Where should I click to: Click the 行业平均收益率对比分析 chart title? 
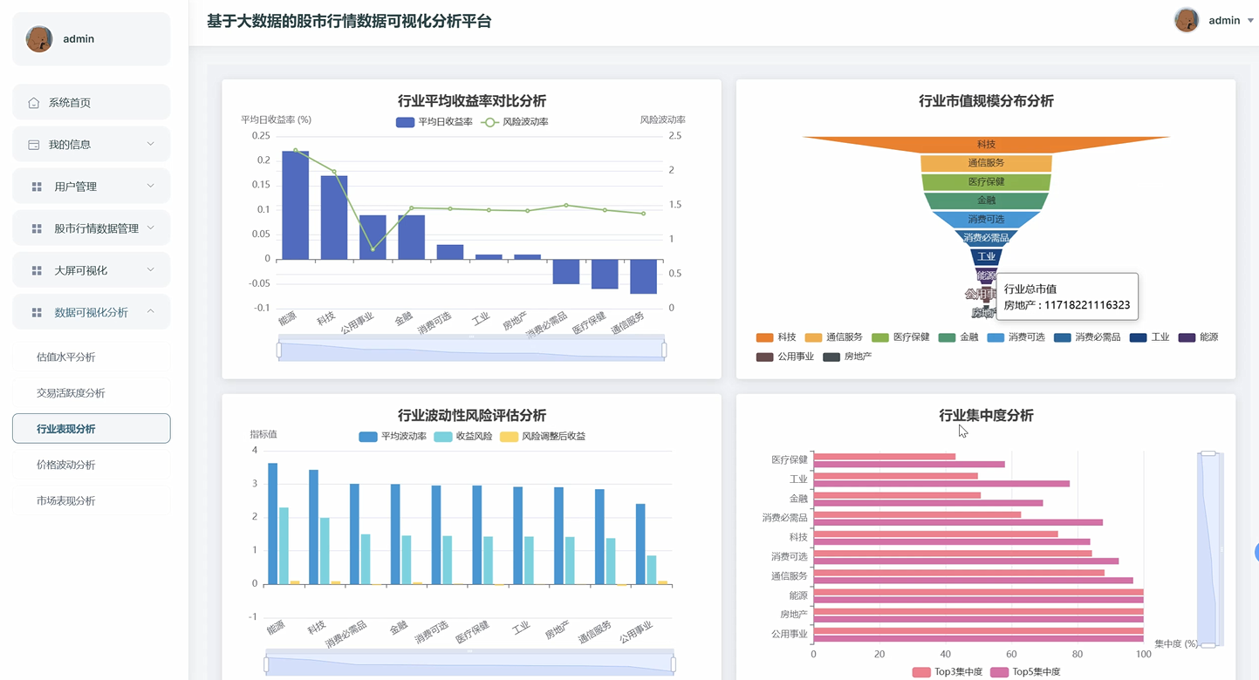pos(472,101)
